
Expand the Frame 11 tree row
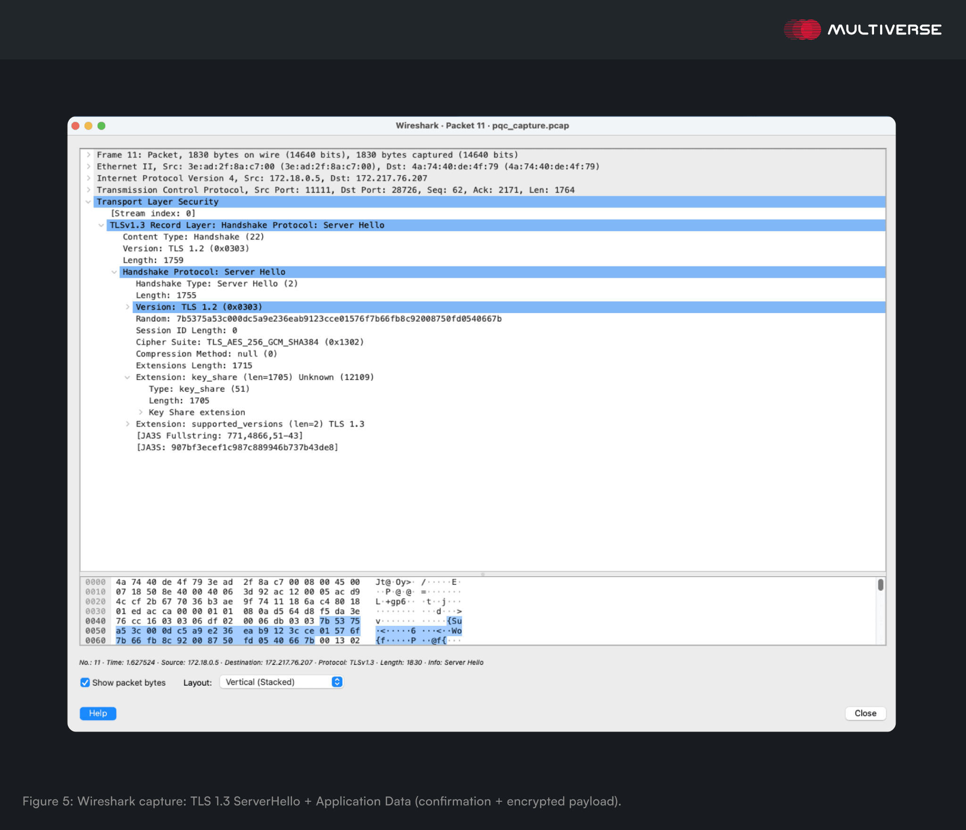tap(88, 155)
